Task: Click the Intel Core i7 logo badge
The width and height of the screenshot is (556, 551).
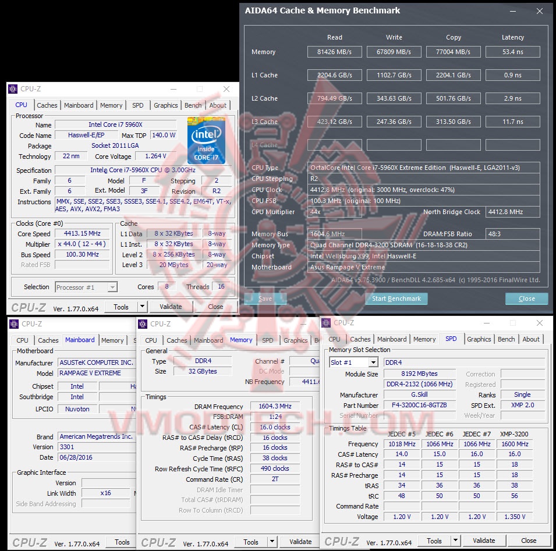Action: (206, 140)
